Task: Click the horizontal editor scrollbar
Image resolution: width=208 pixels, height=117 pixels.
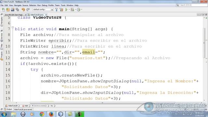Action: [x=102, y=103]
